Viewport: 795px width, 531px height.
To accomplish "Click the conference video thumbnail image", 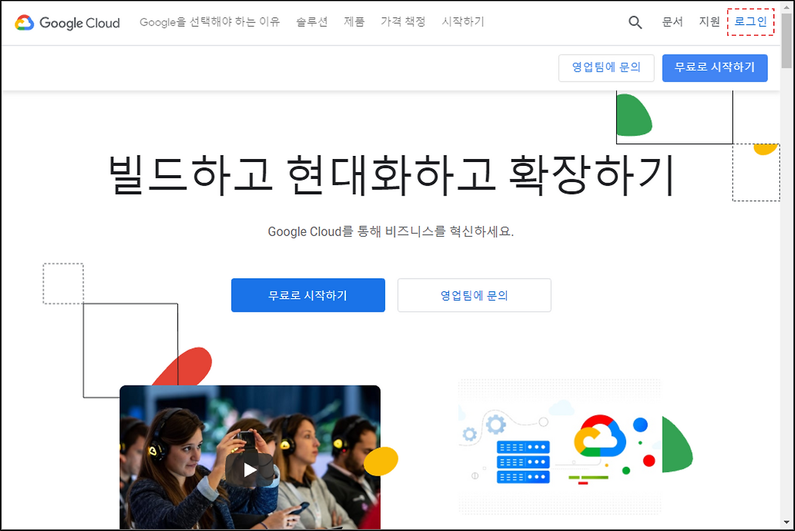I will point(250,457).
